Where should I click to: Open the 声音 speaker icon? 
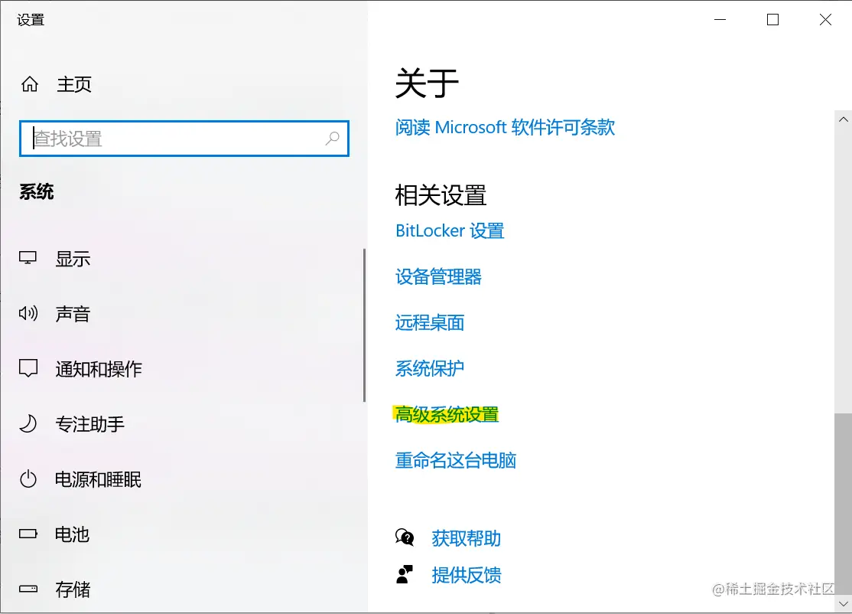click(27, 313)
